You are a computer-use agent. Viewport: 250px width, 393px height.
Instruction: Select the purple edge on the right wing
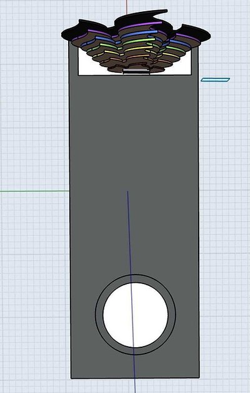click(187, 37)
